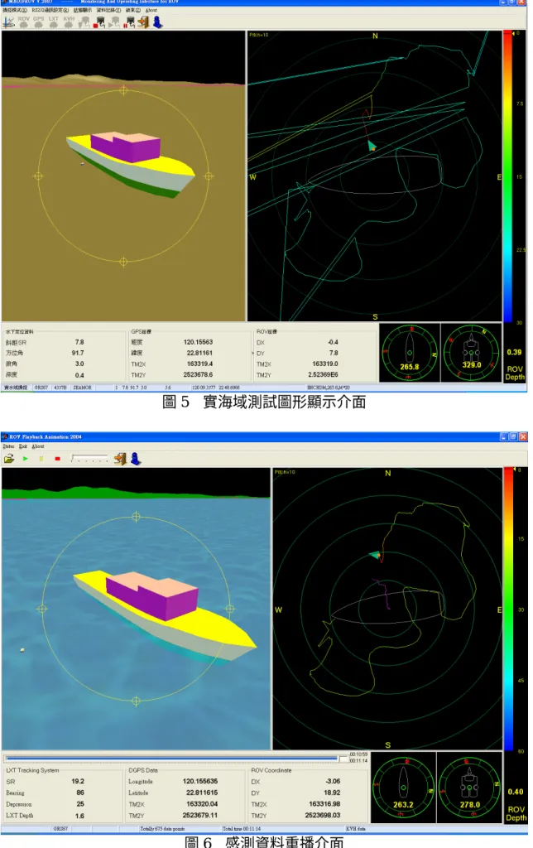Click the ROV Depth color scale in playback window

[509, 609]
